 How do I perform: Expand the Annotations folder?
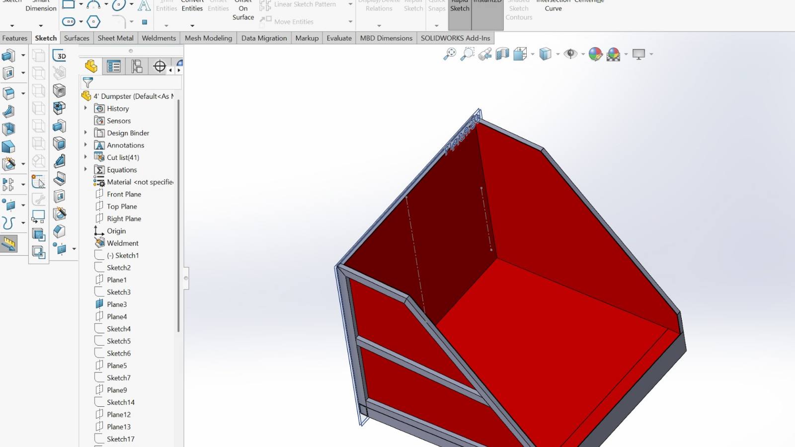(x=85, y=145)
